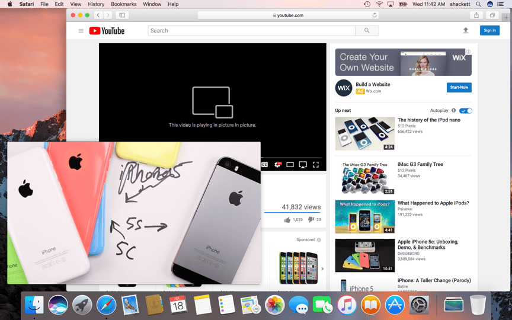Screen dimensions: 512x320
Task: Click the thumbs up like icon
Action: pos(287,220)
